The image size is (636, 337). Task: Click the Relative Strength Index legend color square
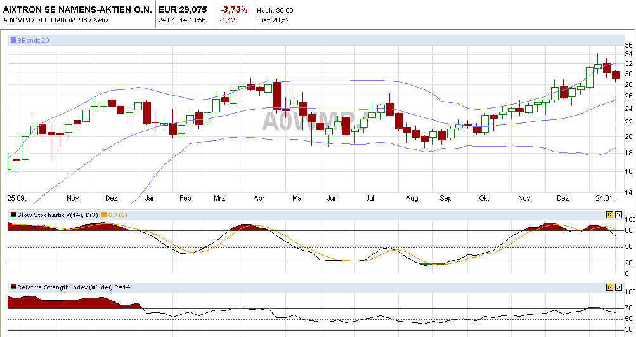click(x=13, y=287)
